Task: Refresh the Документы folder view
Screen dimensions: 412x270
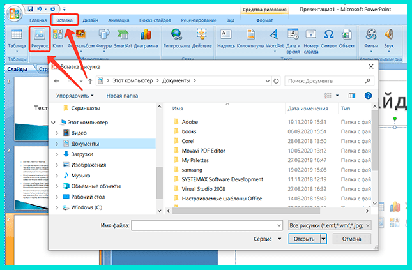Action: (276, 81)
